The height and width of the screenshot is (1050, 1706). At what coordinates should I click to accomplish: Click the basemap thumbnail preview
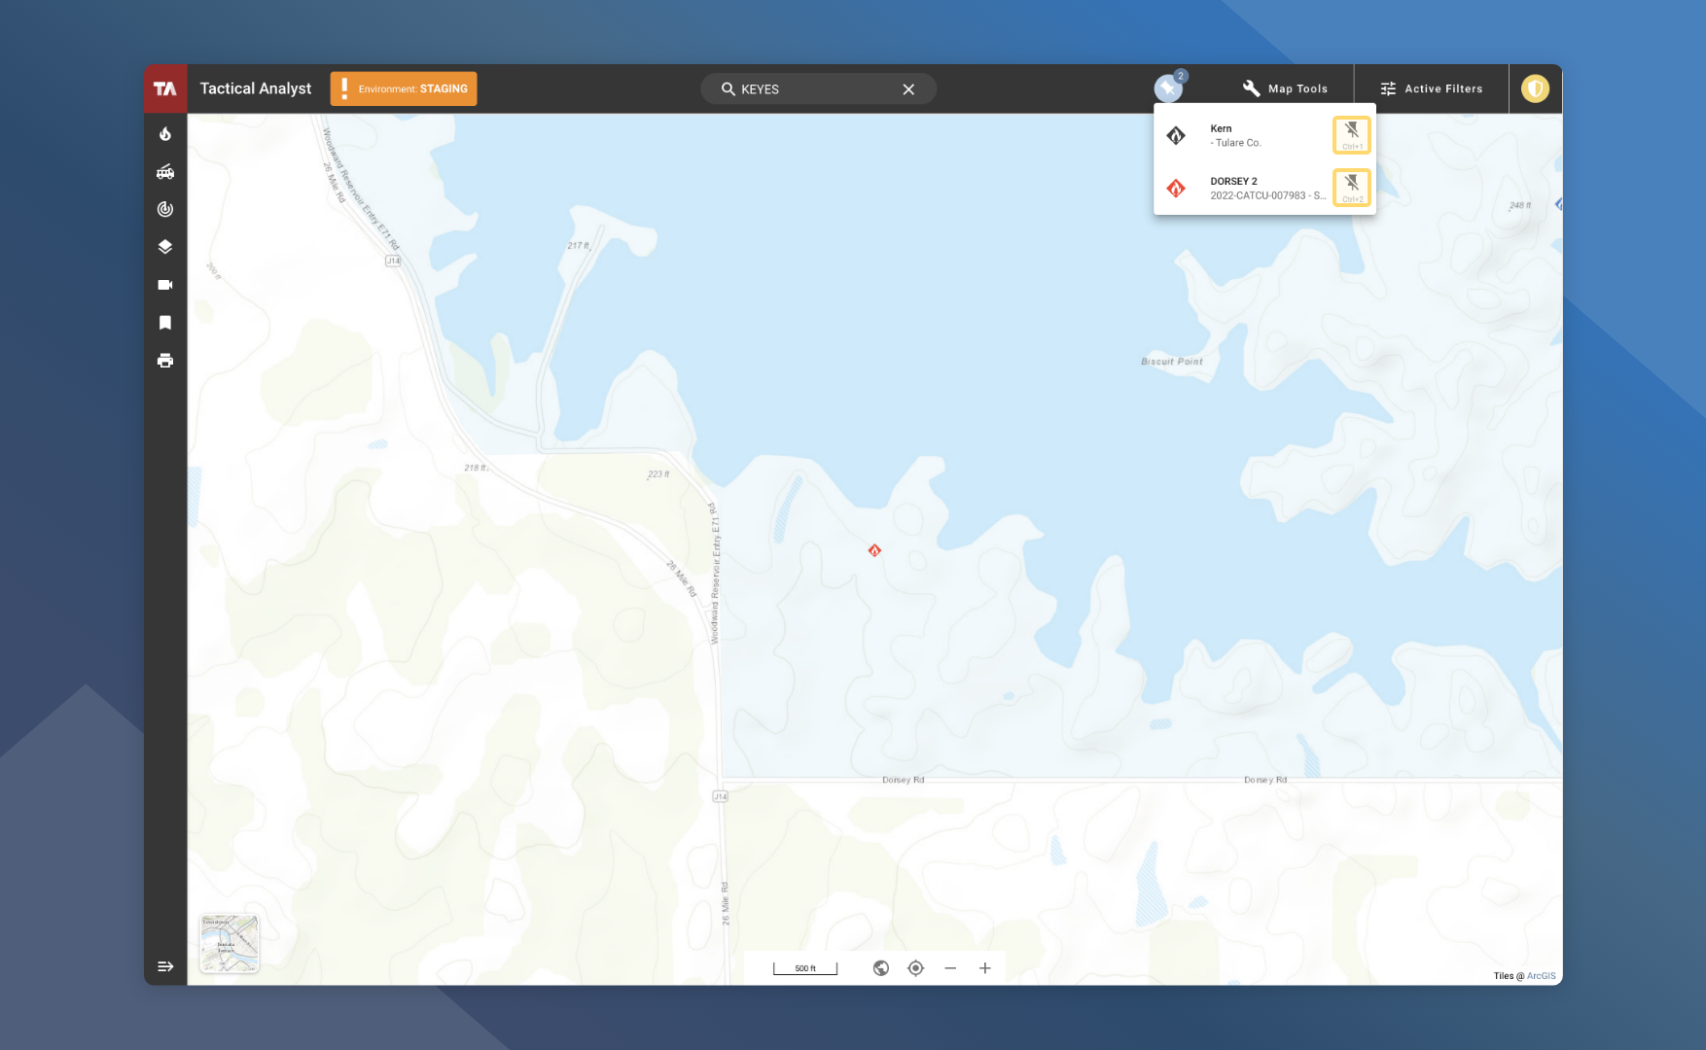pos(230,943)
